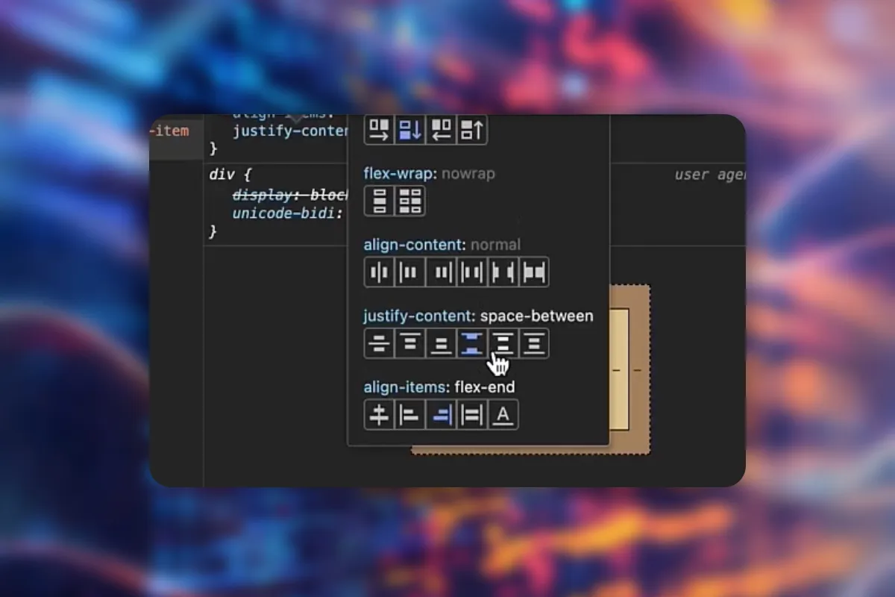Set align-items to flex-start
895x597 pixels.
[410, 415]
